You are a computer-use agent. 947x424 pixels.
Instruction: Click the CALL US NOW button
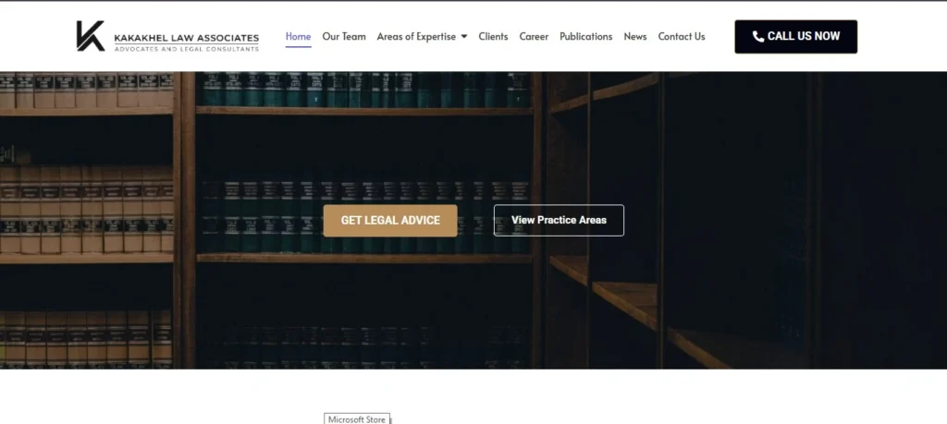[795, 37]
